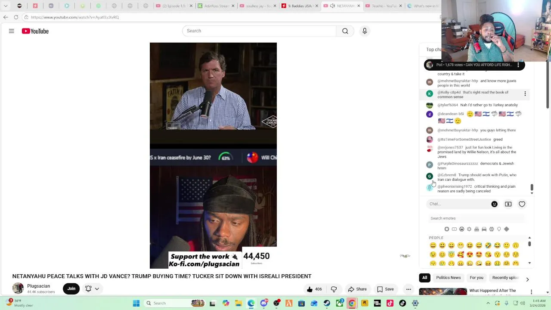Click emoji list scroll-down arrow

529,263
